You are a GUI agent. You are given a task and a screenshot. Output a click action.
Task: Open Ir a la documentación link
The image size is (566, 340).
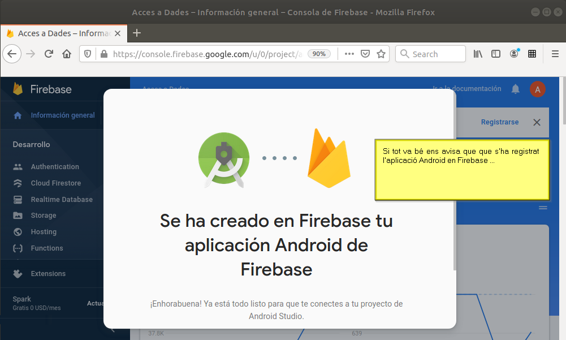(467, 88)
